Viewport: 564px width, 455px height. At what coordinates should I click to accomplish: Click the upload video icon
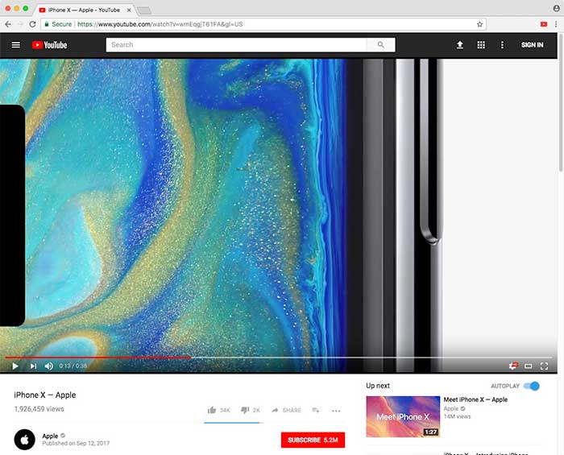[460, 45]
